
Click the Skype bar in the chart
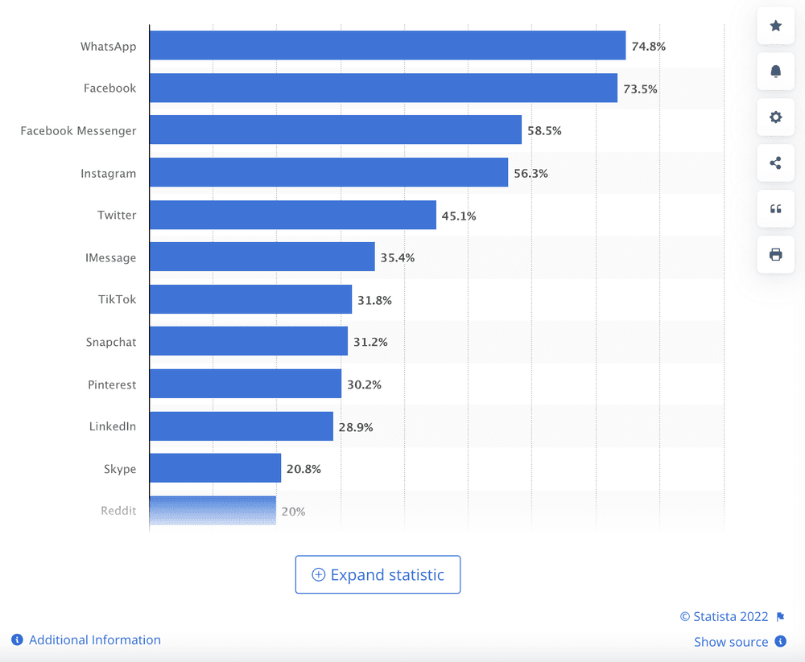217,468
